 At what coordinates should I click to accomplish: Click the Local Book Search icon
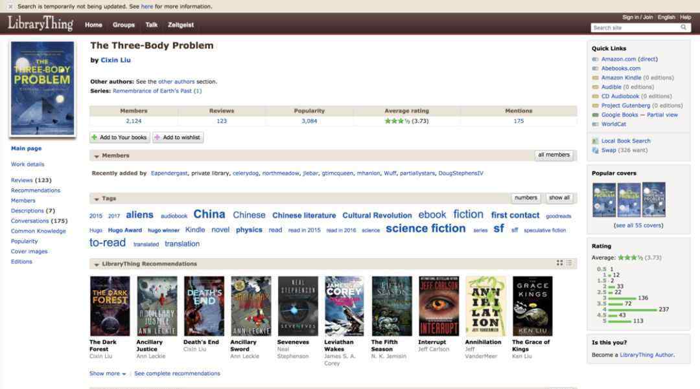click(595, 141)
